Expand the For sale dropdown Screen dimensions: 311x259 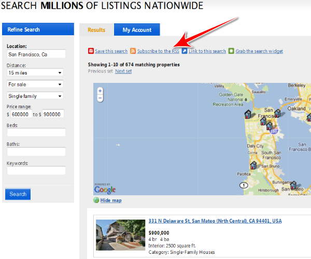pyautogui.click(x=35, y=84)
